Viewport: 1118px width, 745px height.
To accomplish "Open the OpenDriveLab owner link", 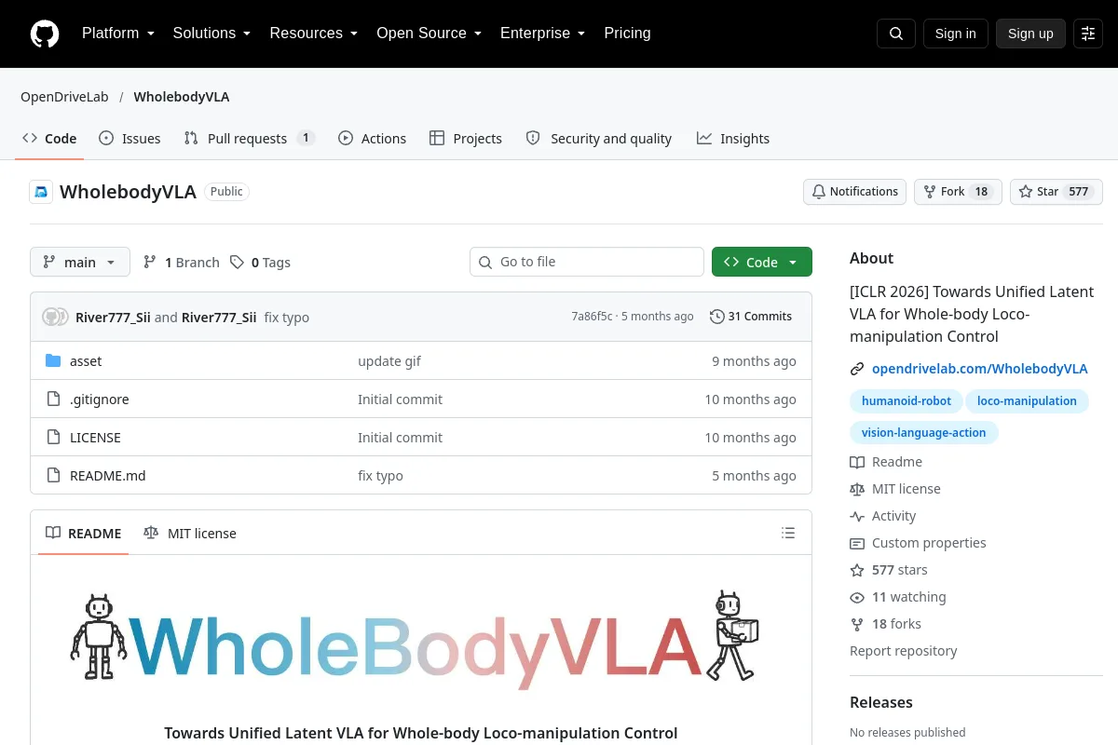I will pos(64,97).
